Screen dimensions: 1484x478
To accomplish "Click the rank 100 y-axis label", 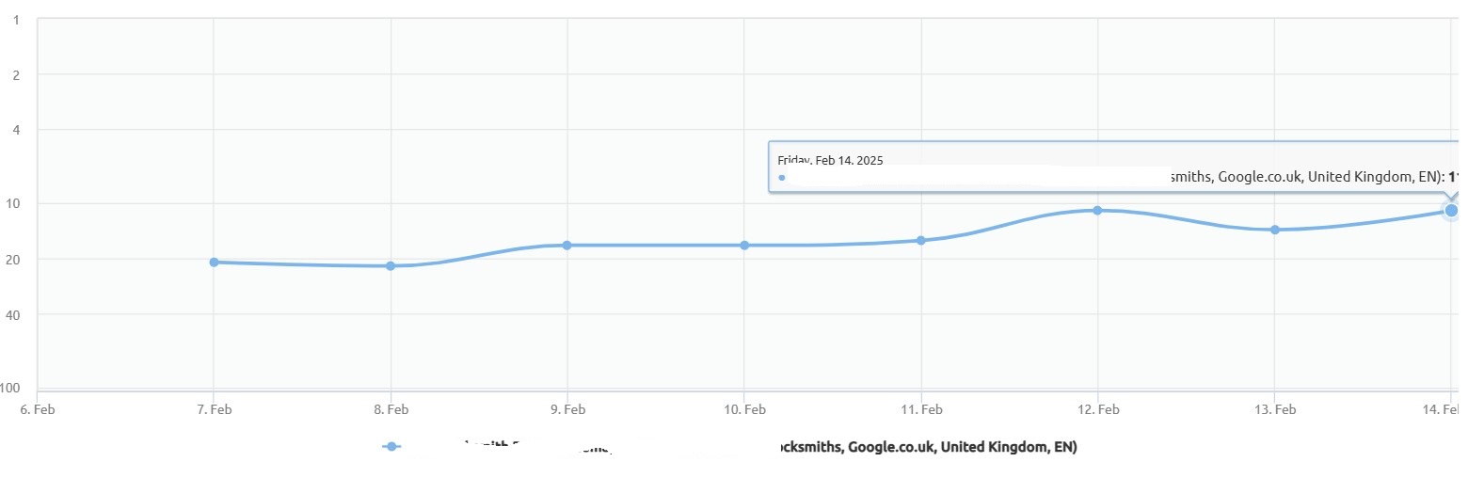I will click(x=10, y=388).
